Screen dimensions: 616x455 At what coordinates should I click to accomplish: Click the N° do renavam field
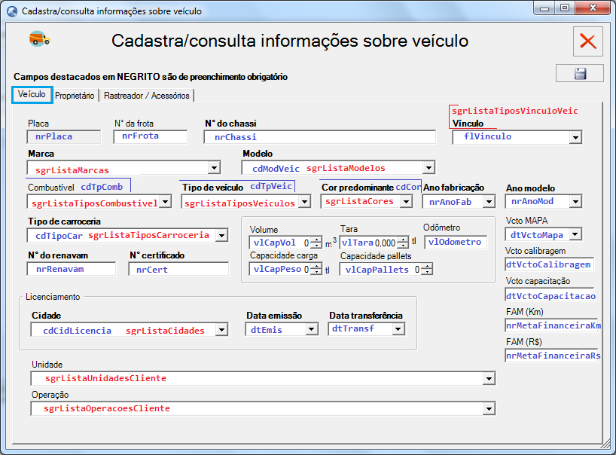coord(71,270)
